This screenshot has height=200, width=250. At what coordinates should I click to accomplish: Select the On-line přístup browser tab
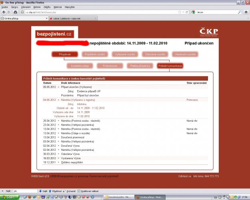pyautogui.click(x=24, y=18)
